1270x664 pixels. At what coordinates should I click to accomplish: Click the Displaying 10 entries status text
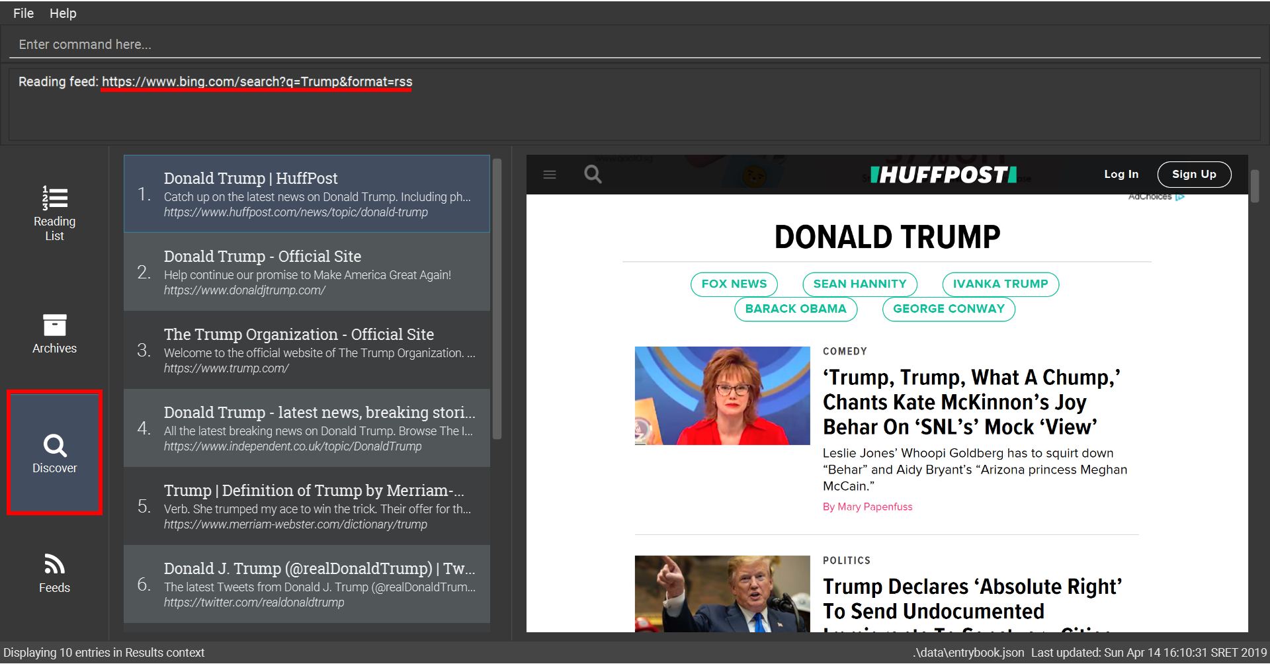click(104, 653)
